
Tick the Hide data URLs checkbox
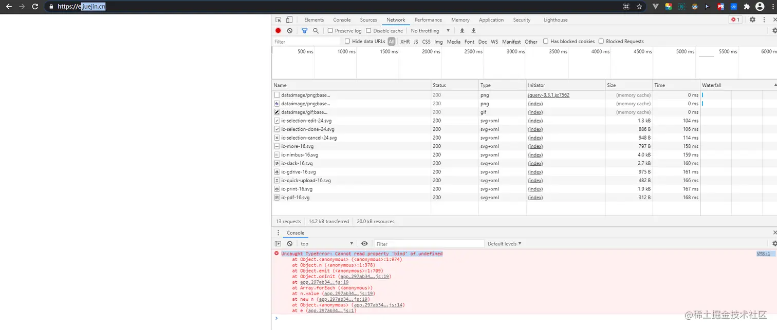[347, 42]
